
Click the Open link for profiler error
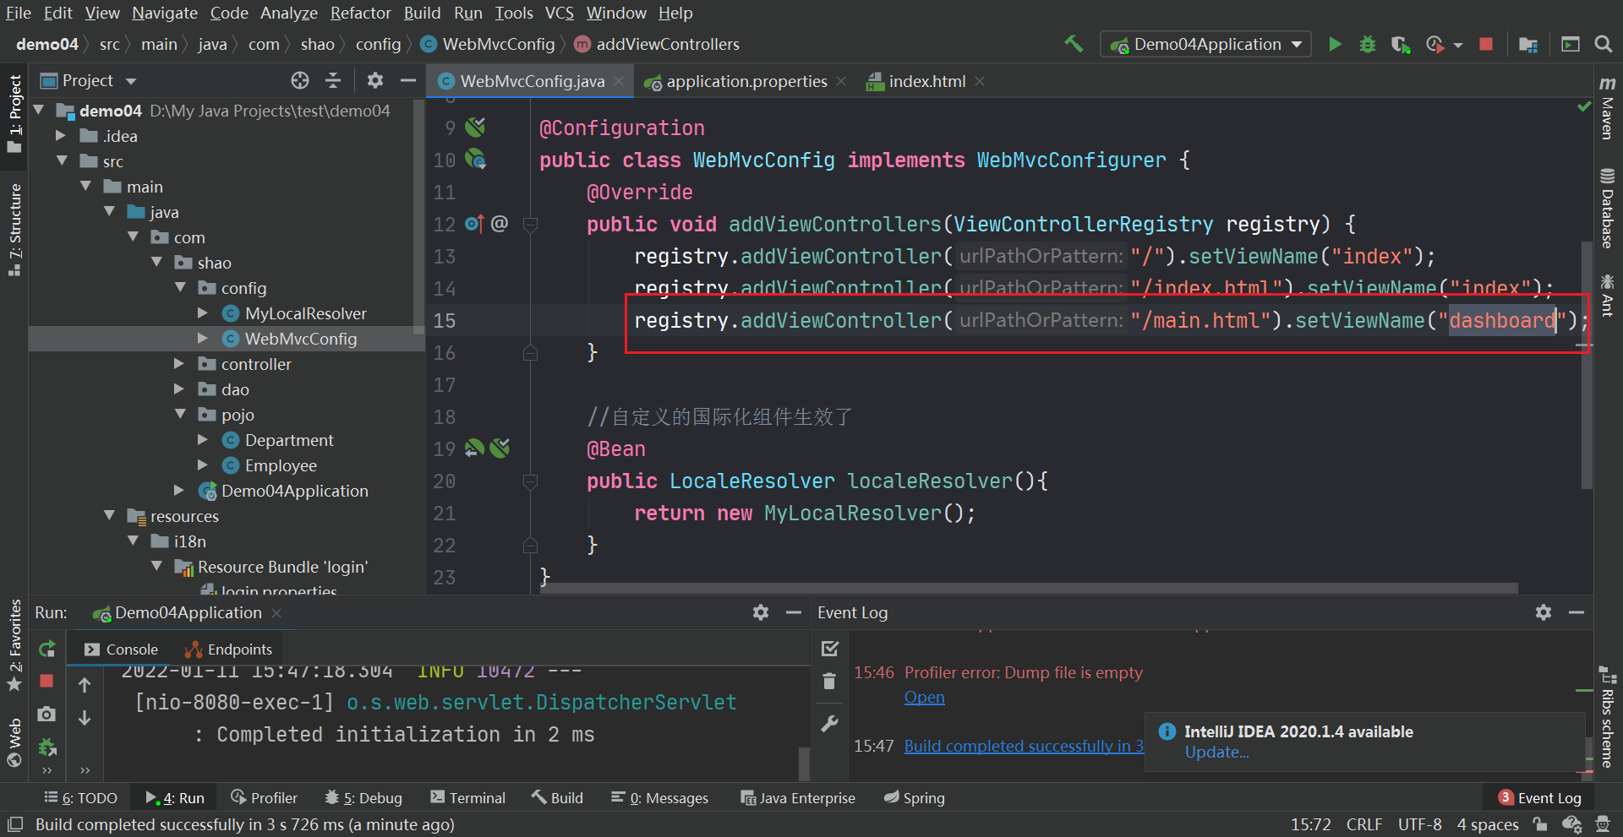pyautogui.click(x=925, y=697)
